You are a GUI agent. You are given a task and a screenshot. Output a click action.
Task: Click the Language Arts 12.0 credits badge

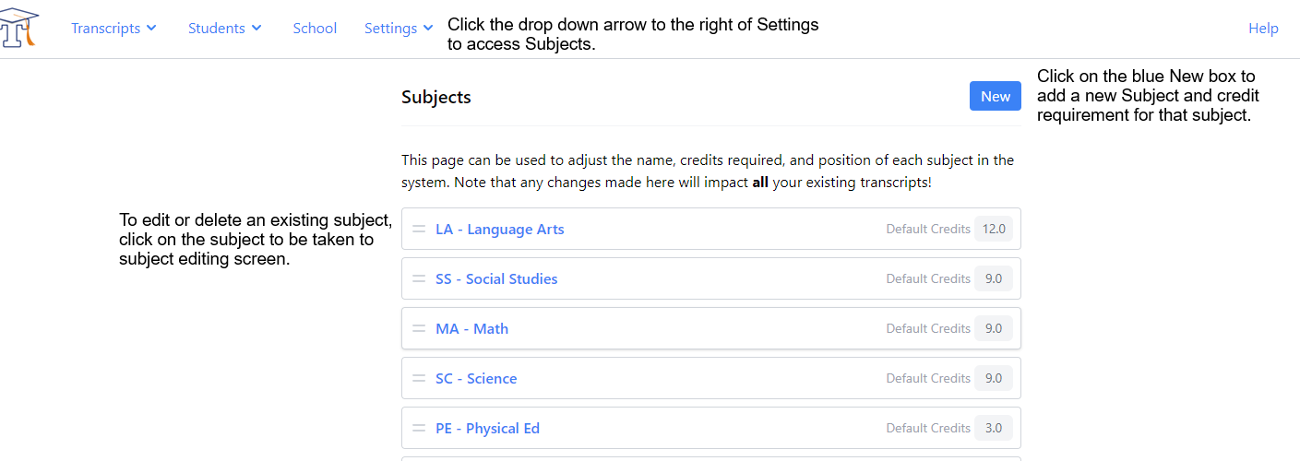tap(993, 229)
